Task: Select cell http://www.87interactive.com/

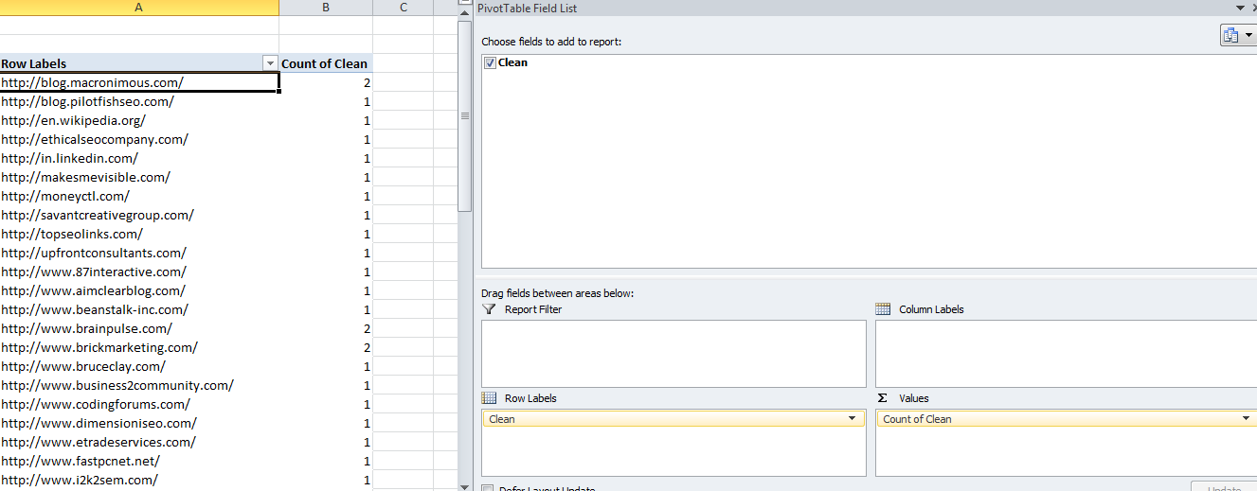Action: [x=139, y=272]
